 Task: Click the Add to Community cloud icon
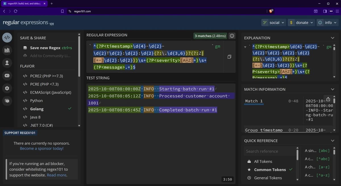point(25,56)
